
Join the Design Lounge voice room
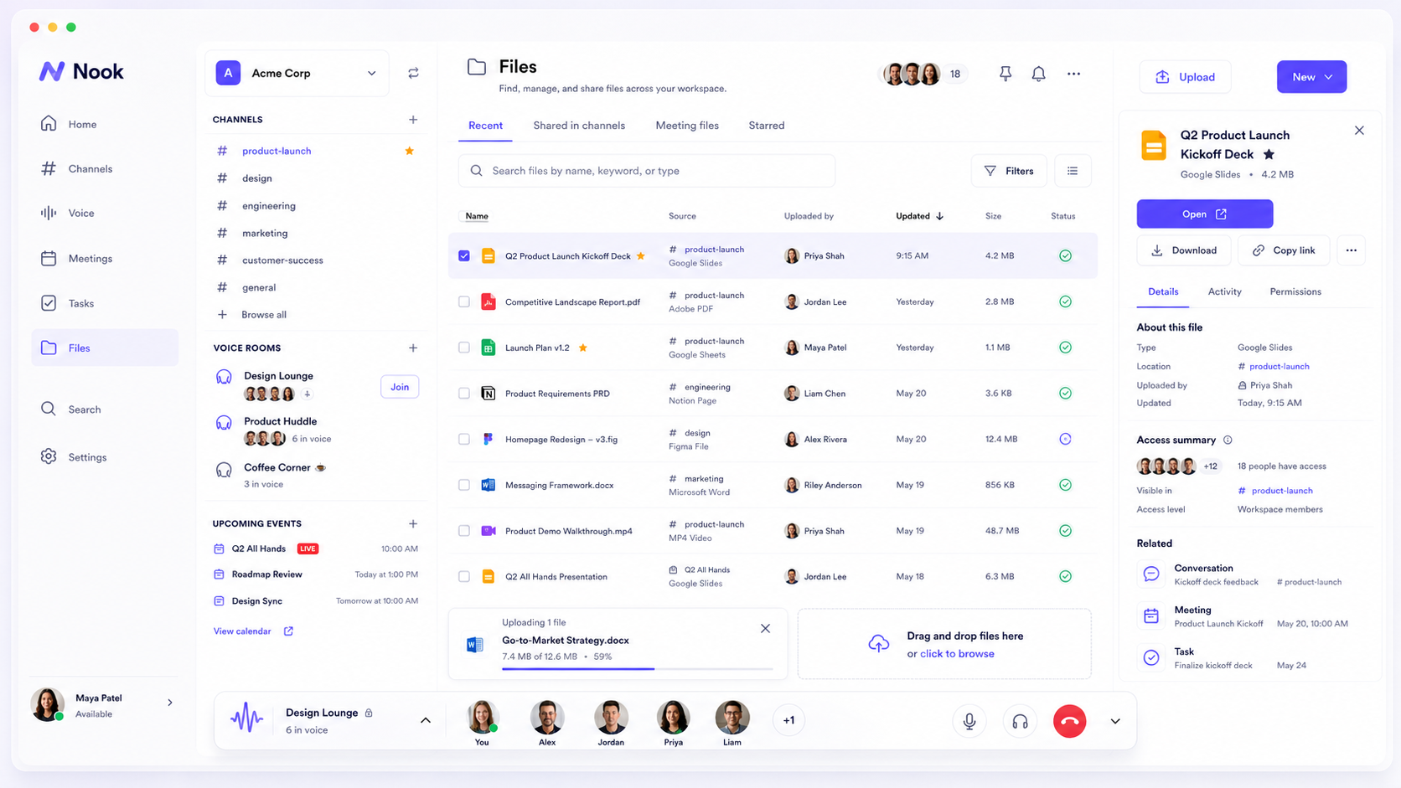coord(400,387)
